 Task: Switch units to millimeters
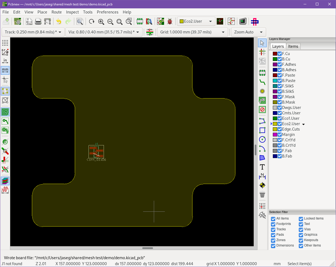(x=5, y=70)
